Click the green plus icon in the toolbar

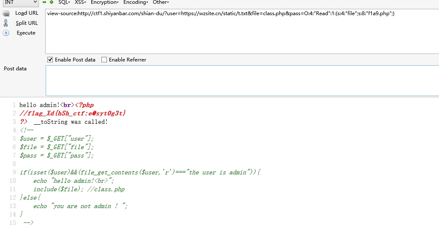point(52,2)
